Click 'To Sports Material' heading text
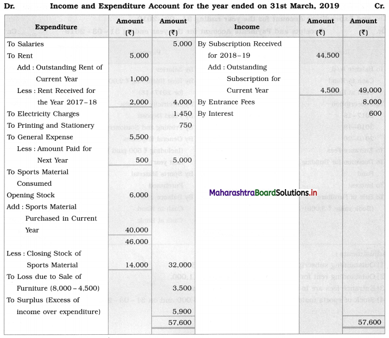This screenshot has height=338, width=389. [x=37, y=172]
